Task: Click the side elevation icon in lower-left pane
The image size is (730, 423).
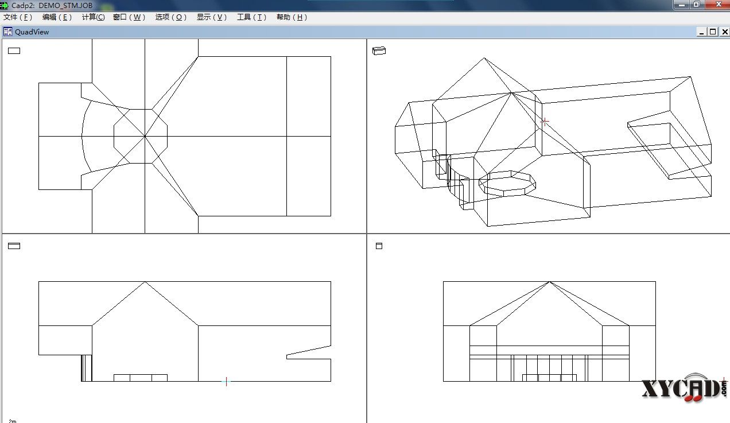Action: pos(14,246)
